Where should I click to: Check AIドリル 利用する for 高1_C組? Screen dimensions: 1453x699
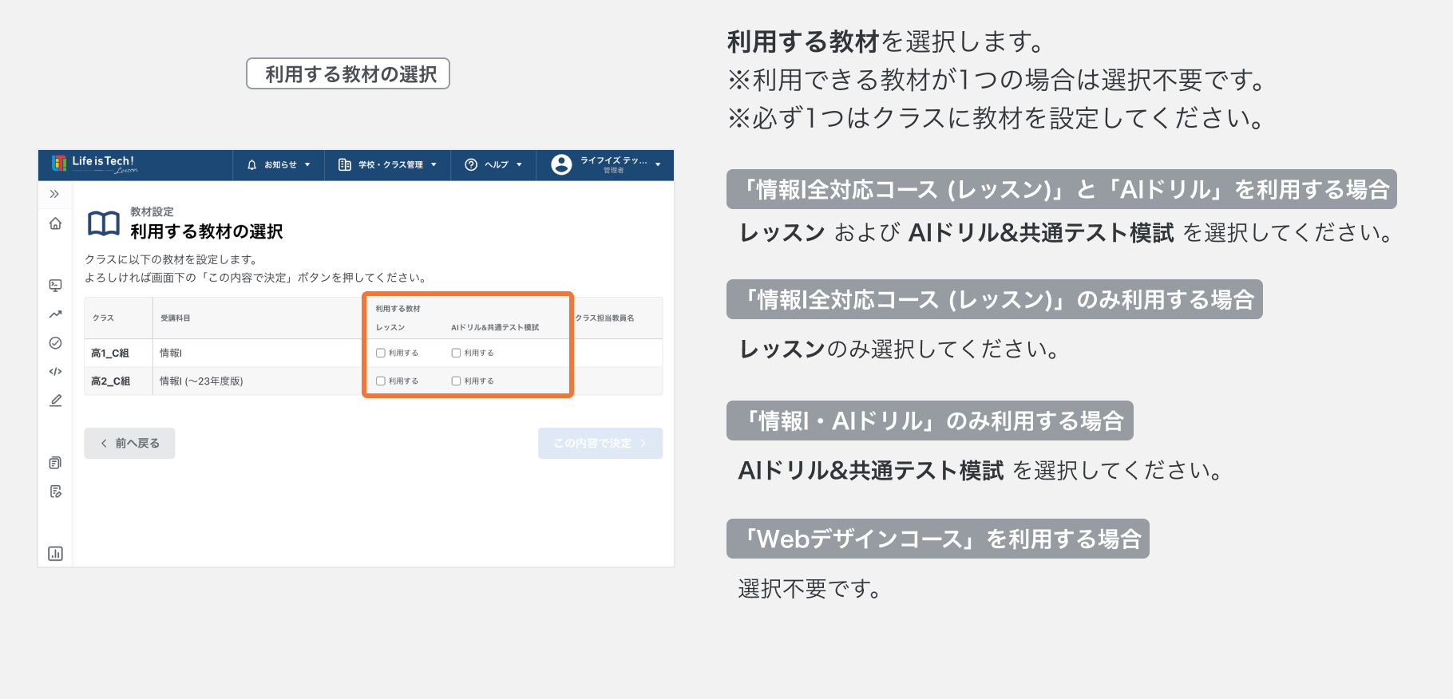click(456, 353)
